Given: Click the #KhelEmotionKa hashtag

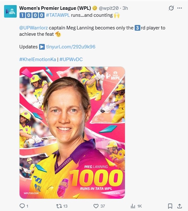Looking at the screenshot, I should 38,59.
